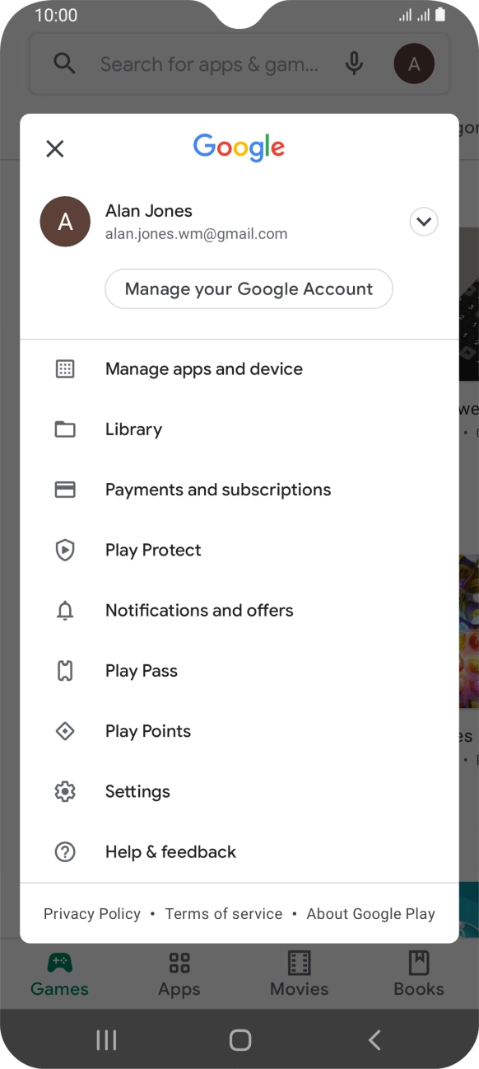479x1069 pixels.
Task: Open the About Google Play link
Action: coord(371,914)
